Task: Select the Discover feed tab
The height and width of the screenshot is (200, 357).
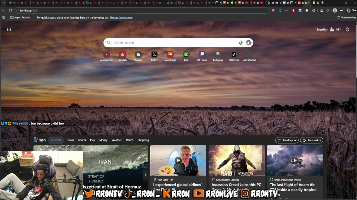Action: tap(56, 140)
